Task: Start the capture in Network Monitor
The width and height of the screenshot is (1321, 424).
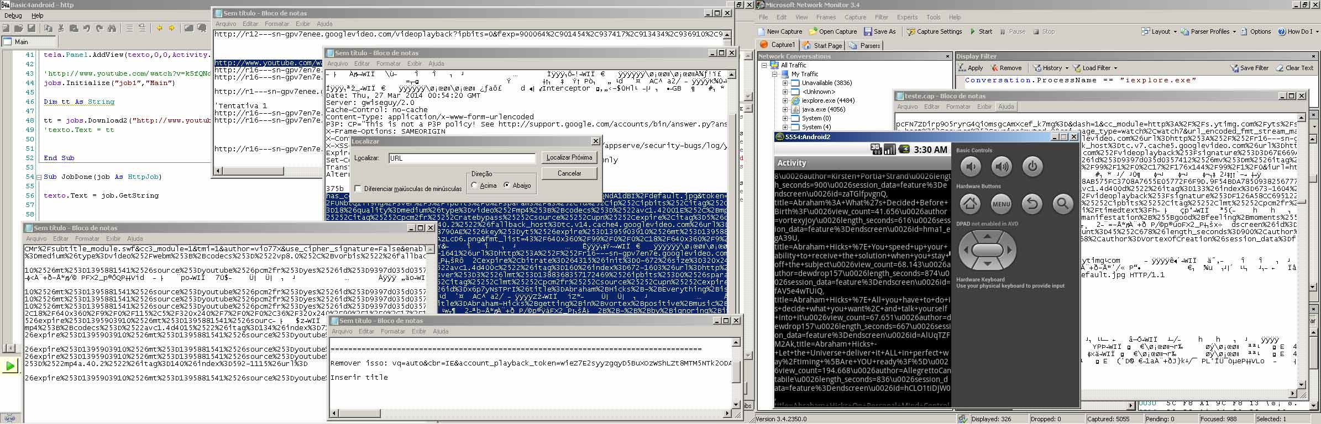Action: click(981, 31)
